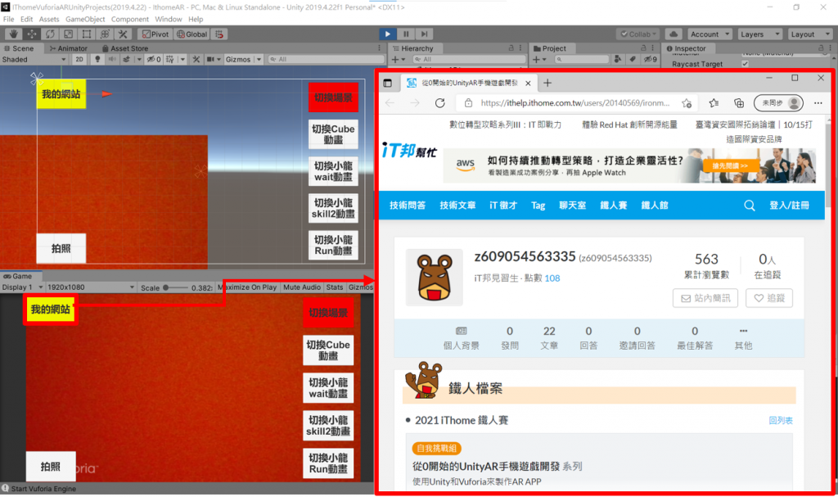The image size is (838, 497).
Task: Select the Rotate tool in Unity toolbar
Action: [50, 34]
